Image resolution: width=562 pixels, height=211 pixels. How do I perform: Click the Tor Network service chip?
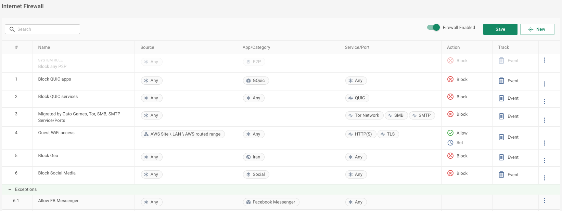coord(364,115)
